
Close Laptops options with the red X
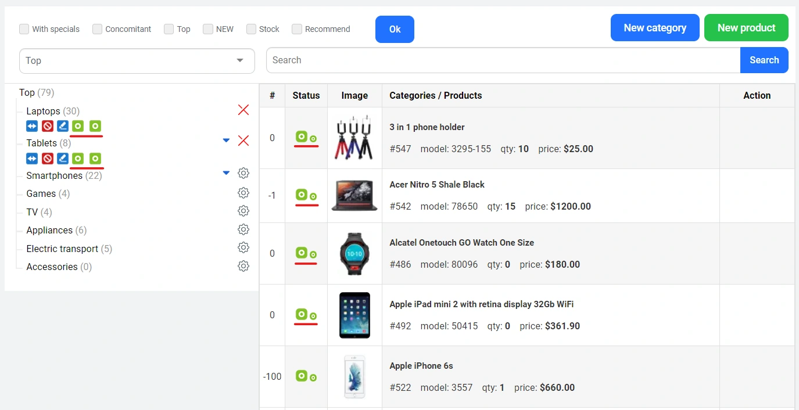coord(243,110)
